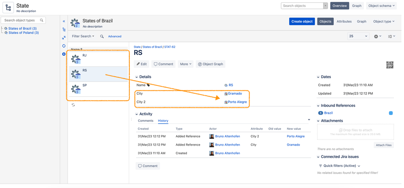Switch to the Comments activity tab
Image resolution: width=404 pixels, height=188 pixels.
(x=146, y=121)
